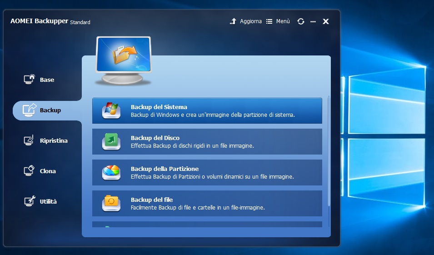Open the Base section icon
Image resolution: width=434 pixels, height=255 pixels.
point(30,79)
